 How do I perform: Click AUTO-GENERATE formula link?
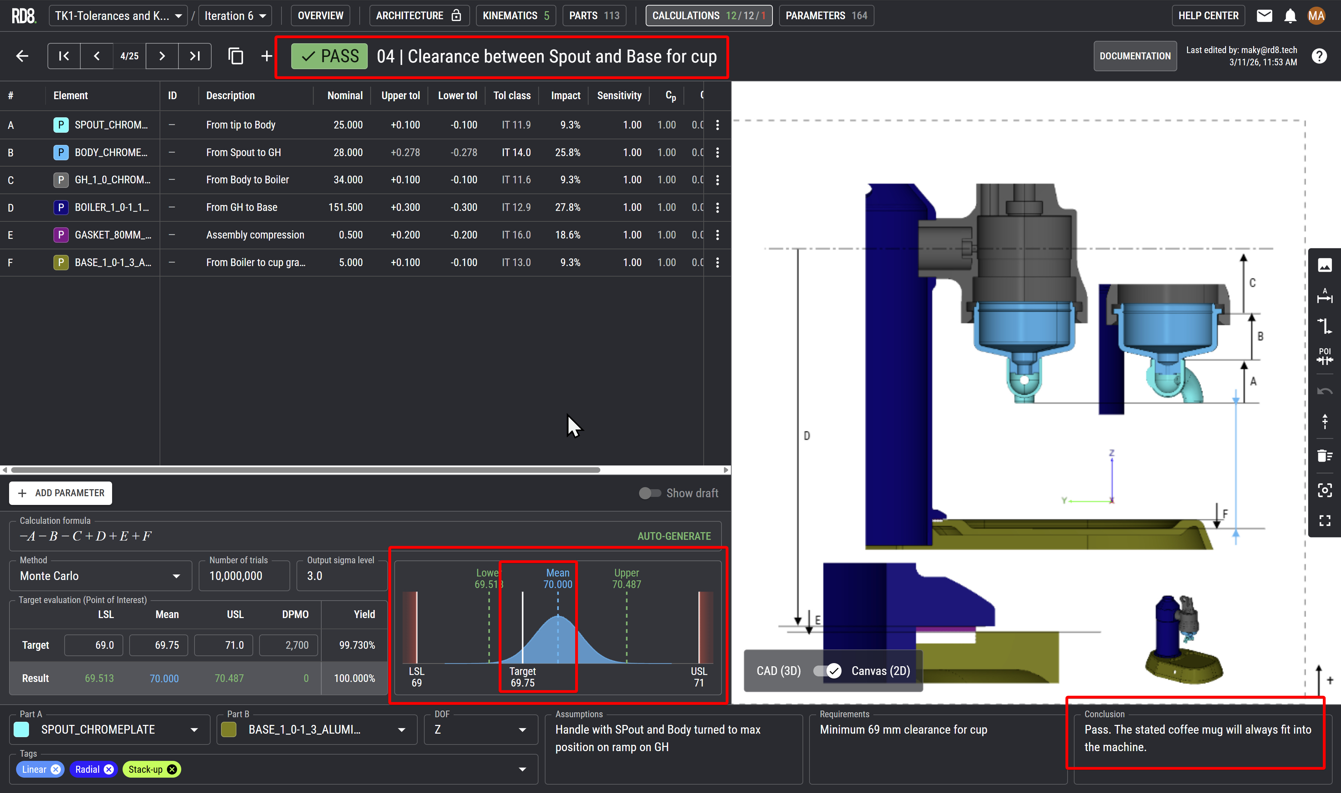coord(674,536)
